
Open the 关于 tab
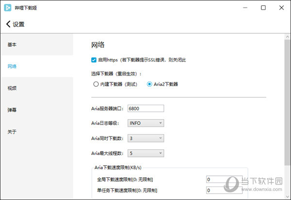pos(37,132)
